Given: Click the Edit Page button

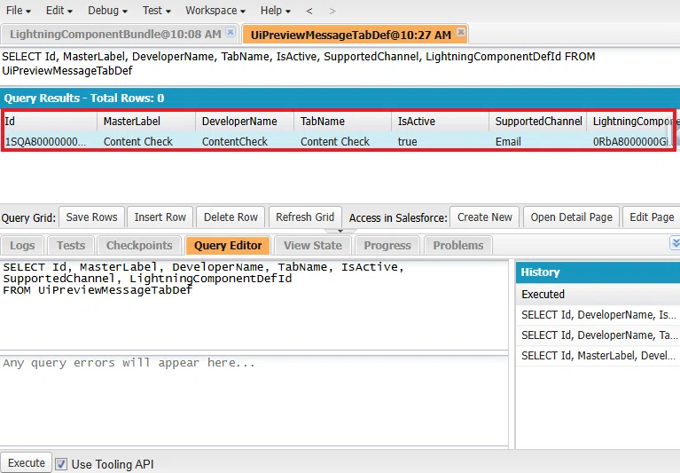Looking at the screenshot, I should pos(652,217).
